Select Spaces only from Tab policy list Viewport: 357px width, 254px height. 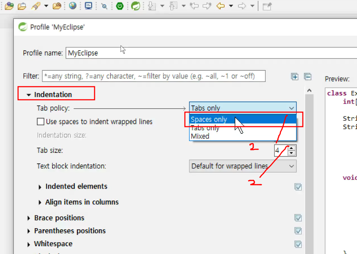click(243, 119)
